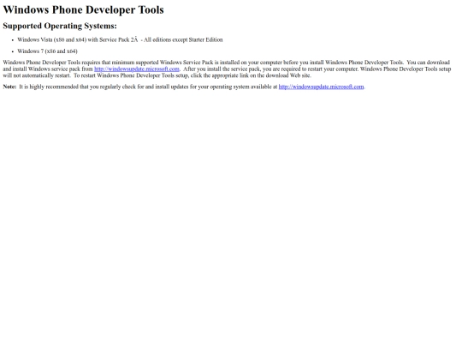This screenshot has width=462, height=347.
Task: Open the windowsupdate.microsoft.com link after 'service pack from'
Action: (137, 69)
